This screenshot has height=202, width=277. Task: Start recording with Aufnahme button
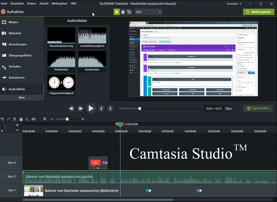(12, 12)
